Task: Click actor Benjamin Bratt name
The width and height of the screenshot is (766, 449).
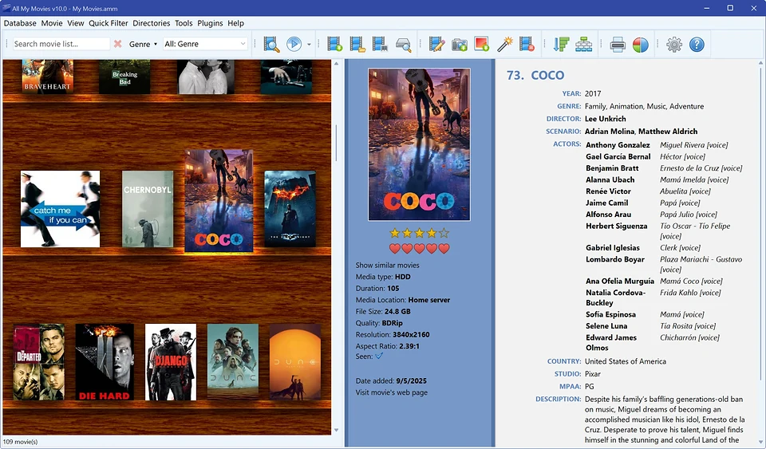Action: click(612, 168)
